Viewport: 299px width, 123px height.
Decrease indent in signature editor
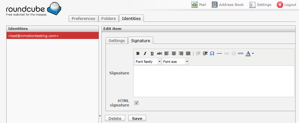click(198, 54)
